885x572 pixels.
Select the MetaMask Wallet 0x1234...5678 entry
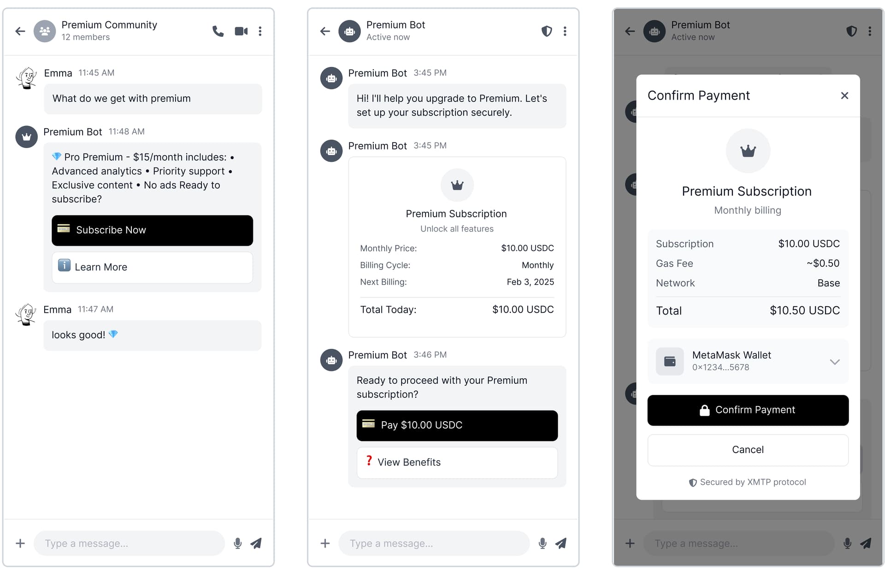pos(748,362)
